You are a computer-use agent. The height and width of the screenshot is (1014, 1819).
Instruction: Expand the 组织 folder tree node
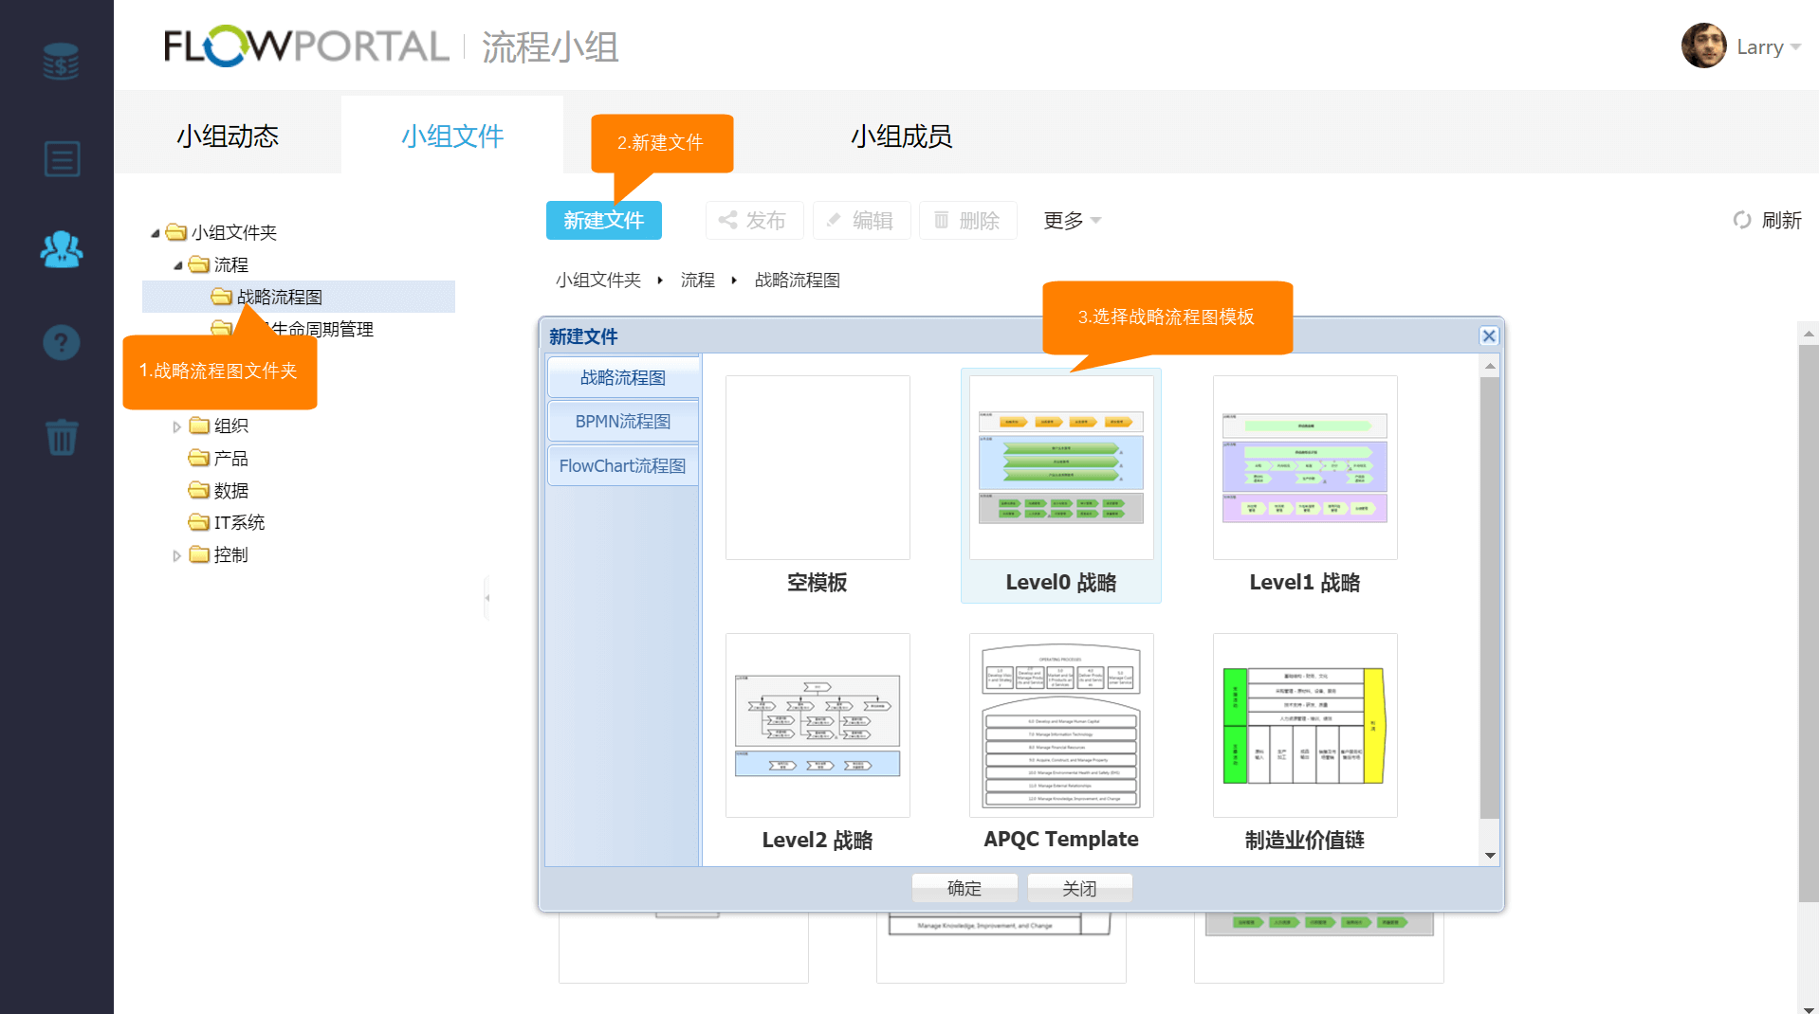click(176, 426)
